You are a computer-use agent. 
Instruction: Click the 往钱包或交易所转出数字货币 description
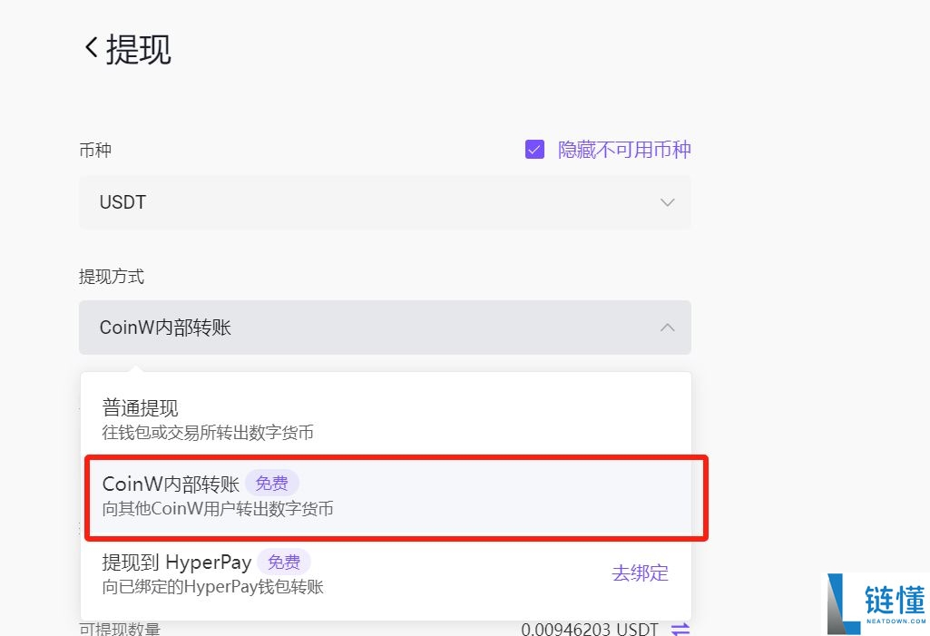[x=208, y=433]
